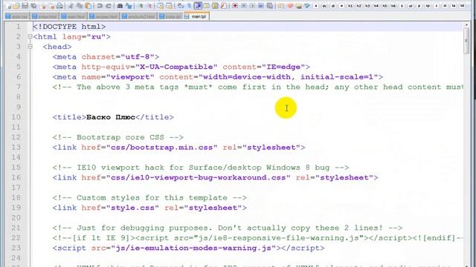Image resolution: width=476 pixels, height=267 pixels.
Task: Toggle show all characters icon
Action: (189, 6)
